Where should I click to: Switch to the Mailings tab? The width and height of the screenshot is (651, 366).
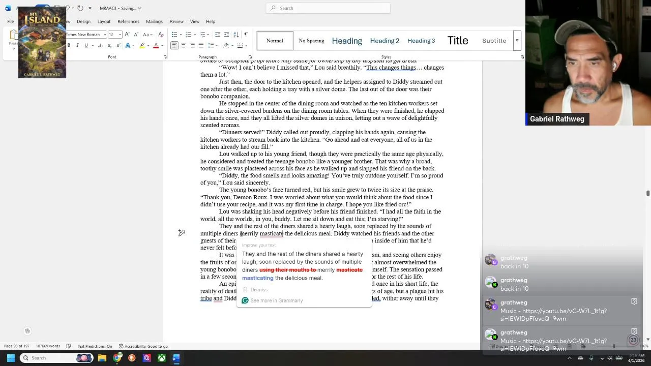click(x=154, y=21)
